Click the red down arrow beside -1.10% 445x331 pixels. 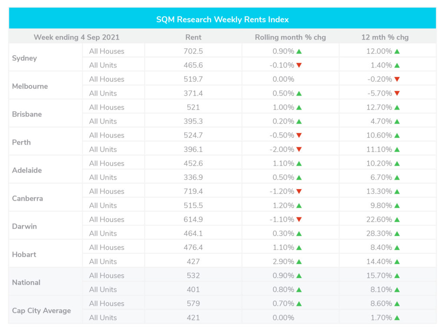click(x=299, y=220)
